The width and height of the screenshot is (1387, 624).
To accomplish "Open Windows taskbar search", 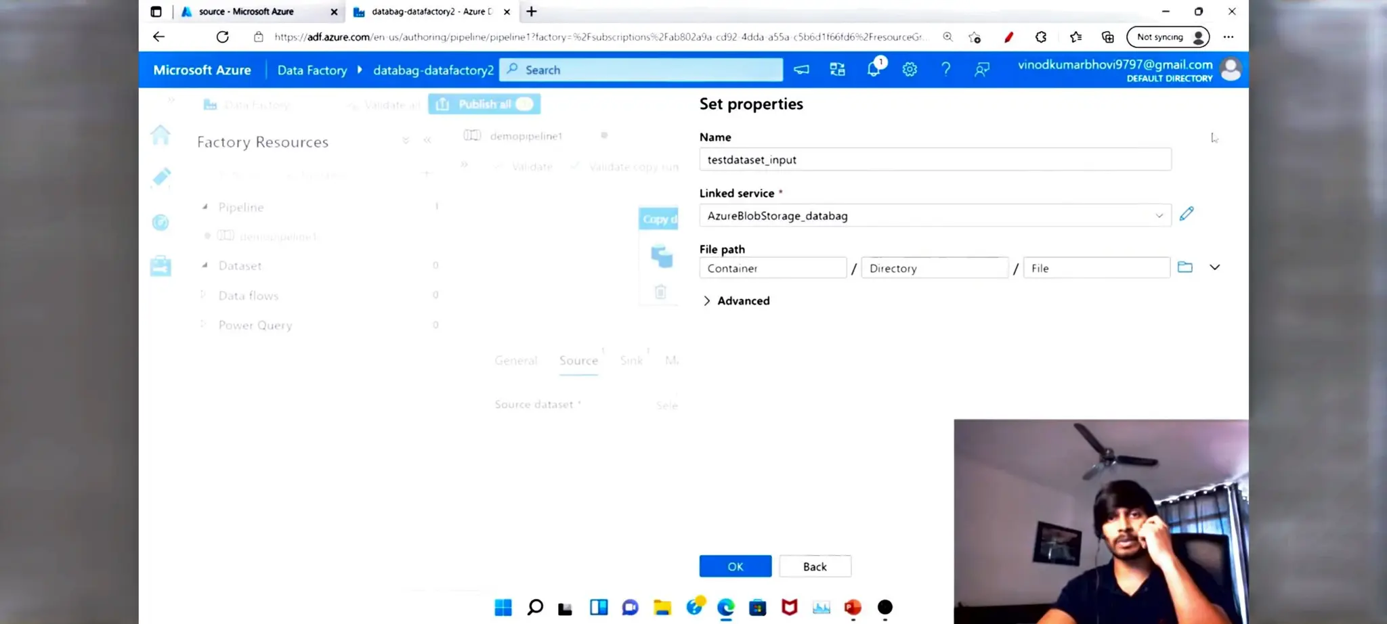I will [535, 608].
